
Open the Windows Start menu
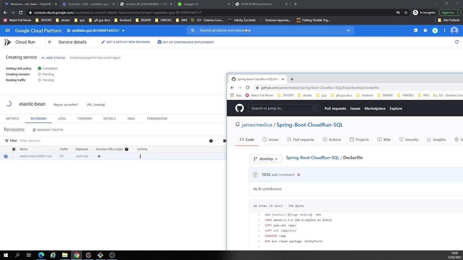point(6,255)
